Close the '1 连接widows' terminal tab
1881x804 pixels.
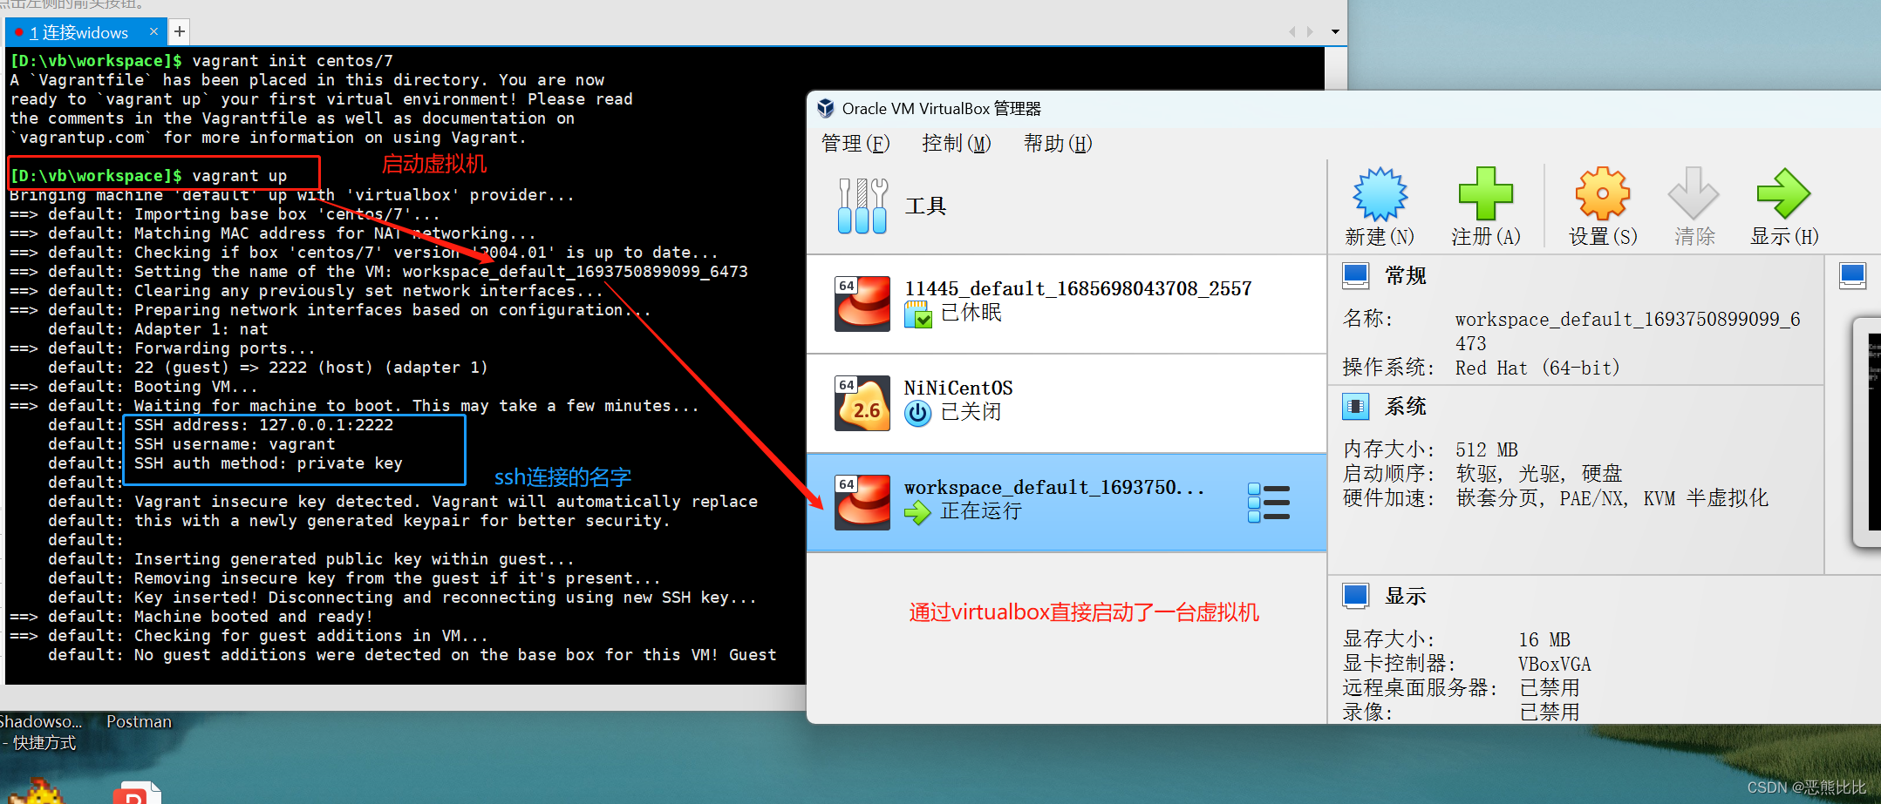coord(154,31)
